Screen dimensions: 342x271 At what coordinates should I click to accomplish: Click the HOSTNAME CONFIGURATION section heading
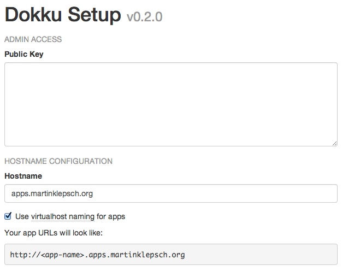coord(58,161)
